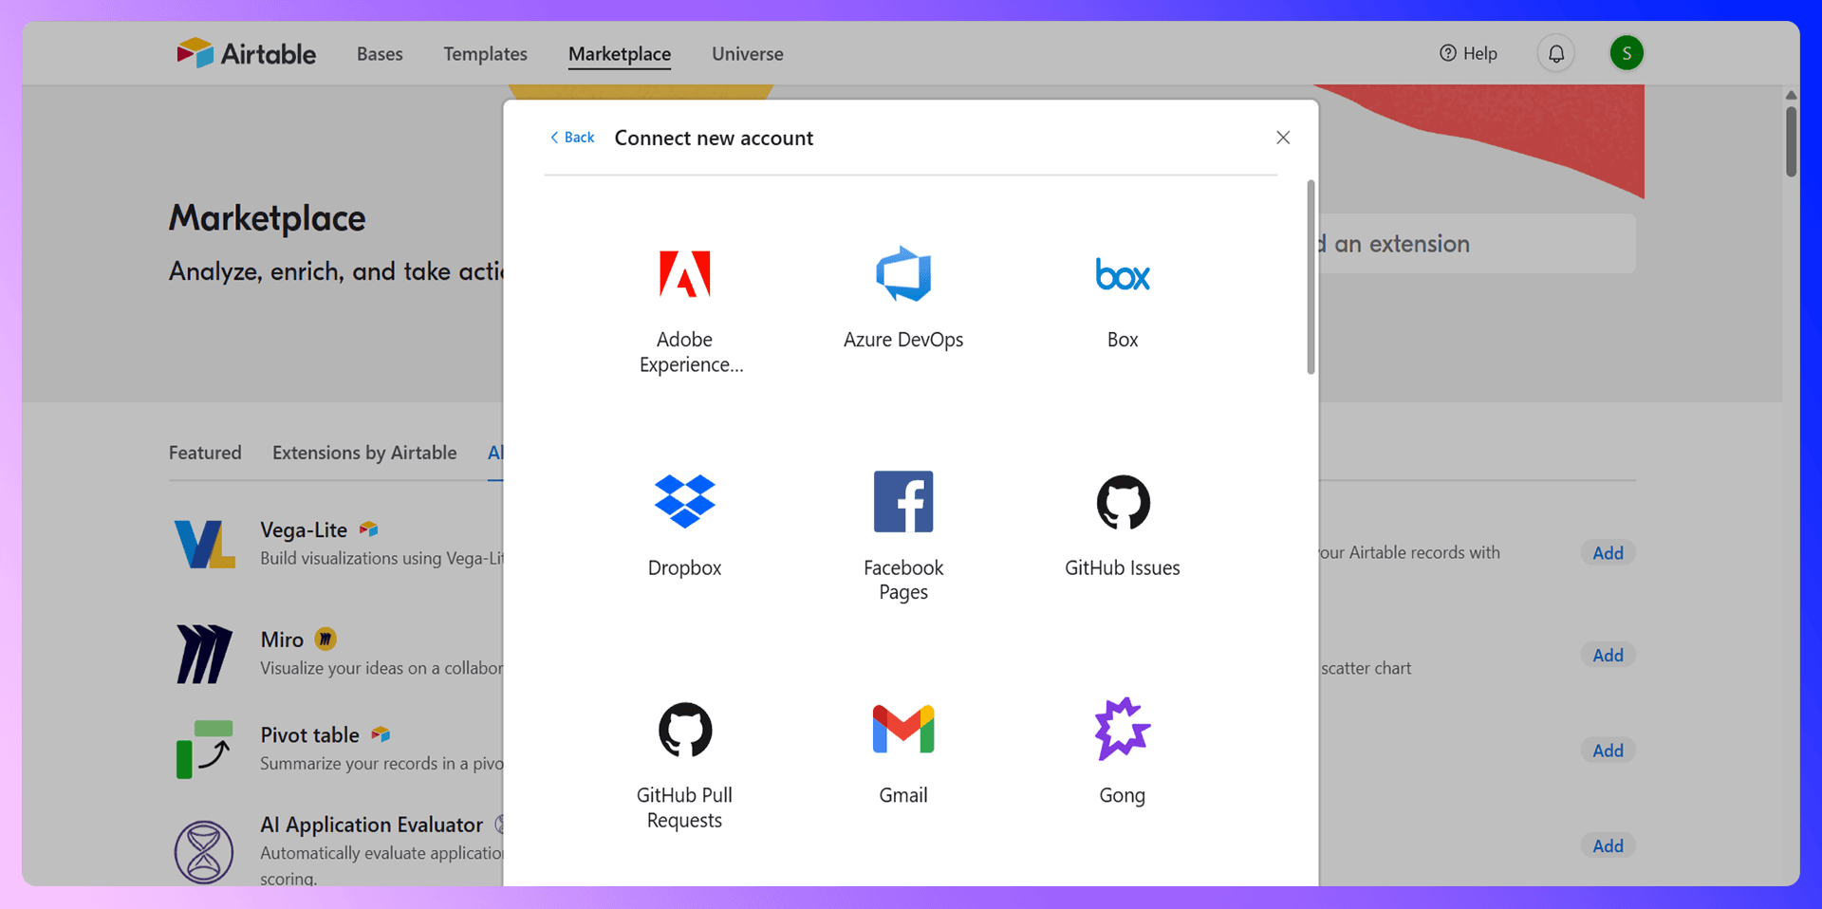Pick the Box integration logo
The image size is (1822, 909).
(1123, 275)
